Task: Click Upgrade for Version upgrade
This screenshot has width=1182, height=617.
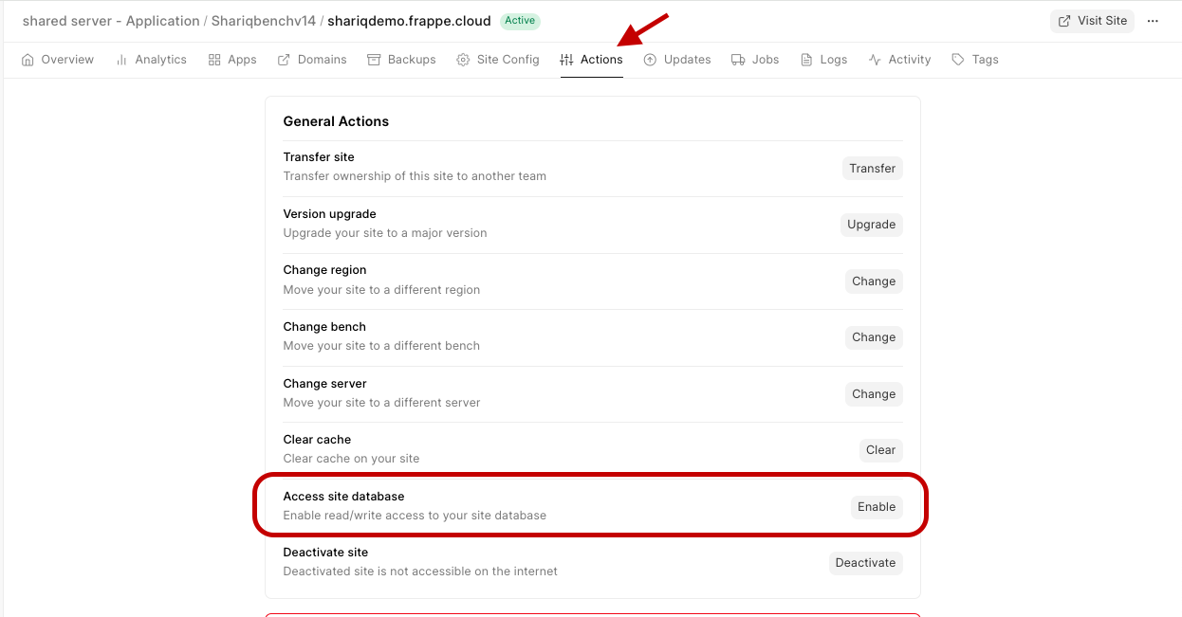Action: click(x=872, y=225)
